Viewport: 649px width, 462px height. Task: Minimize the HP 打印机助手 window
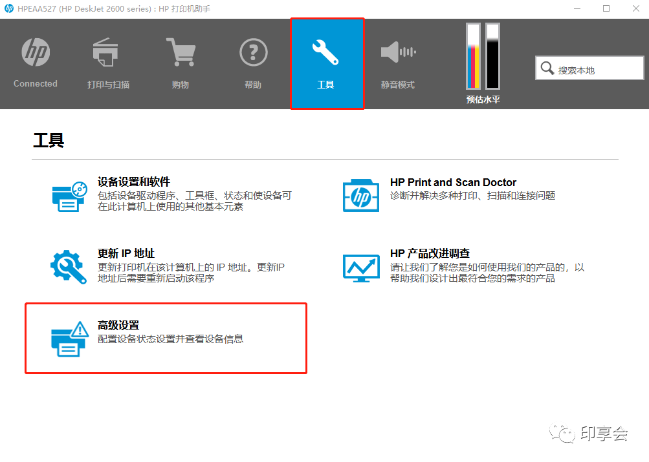tap(577, 8)
